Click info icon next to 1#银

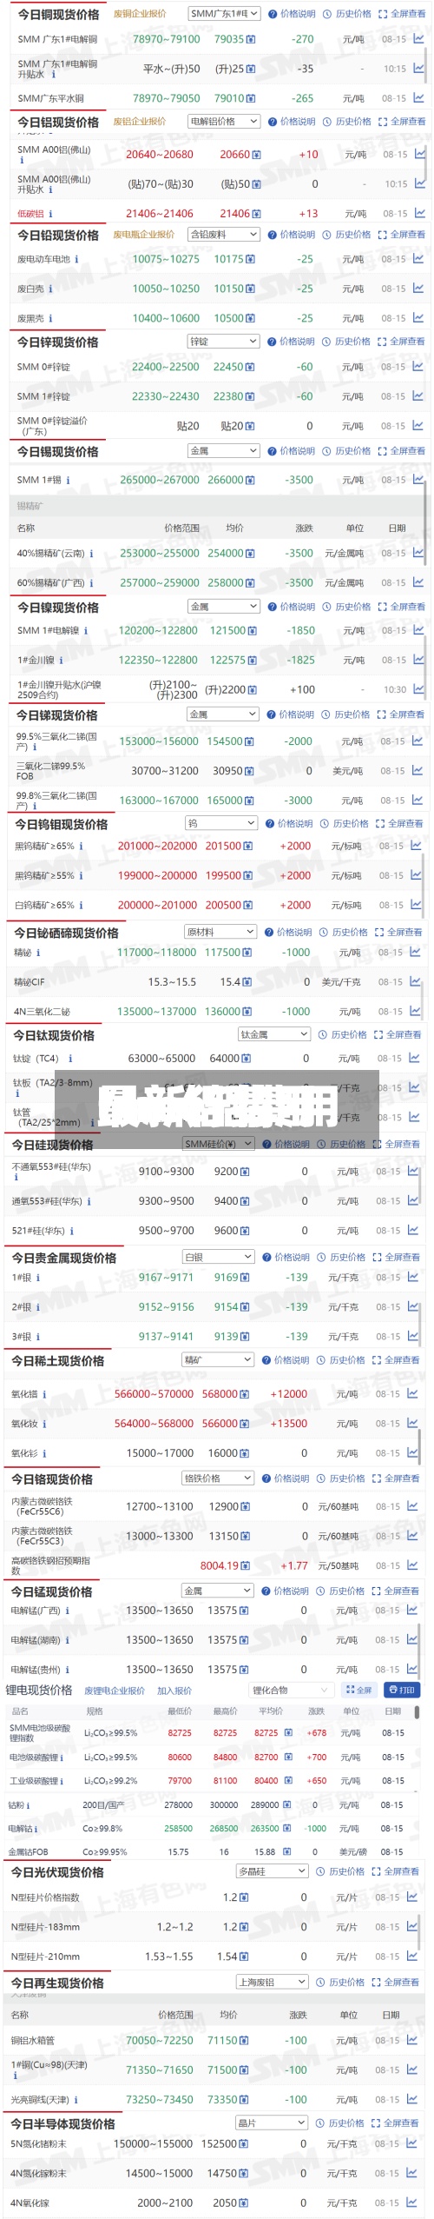pos(38,1278)
